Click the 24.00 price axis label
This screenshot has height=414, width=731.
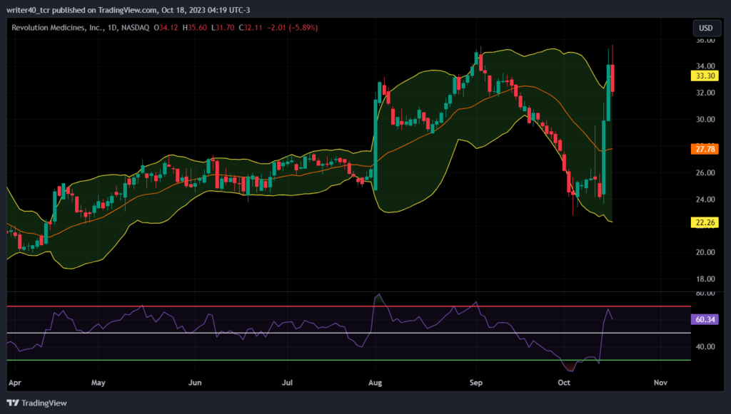(x=705, y=199)
